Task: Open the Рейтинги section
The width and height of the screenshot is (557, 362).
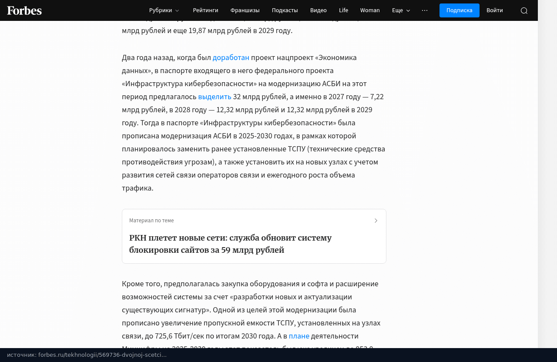Action: 205,10
